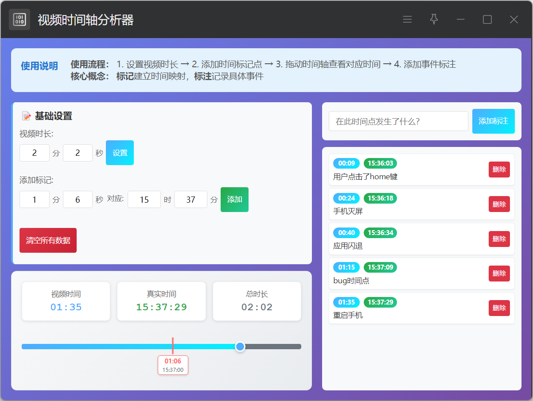Click the red 01:06 timeline marker
Viewport: 533px width, 401px height.
click(173, 365)
